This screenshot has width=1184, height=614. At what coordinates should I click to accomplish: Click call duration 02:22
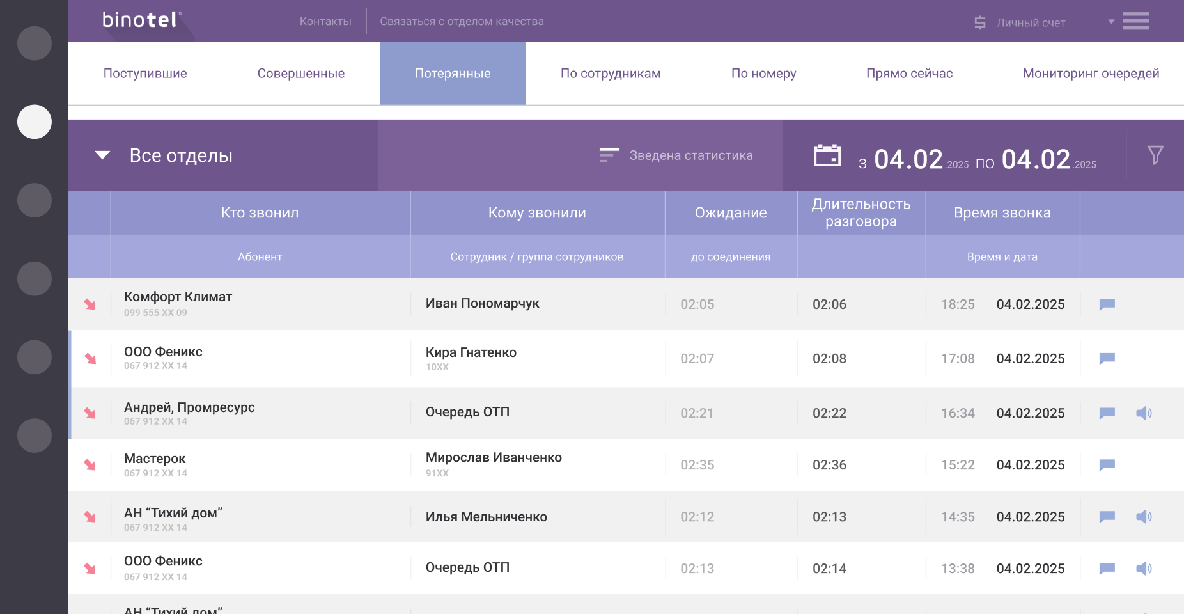point(829,413)
